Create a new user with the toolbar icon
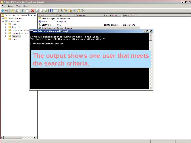Image resolution: width=191 pixels, height=143 pixels. (61, 11)
